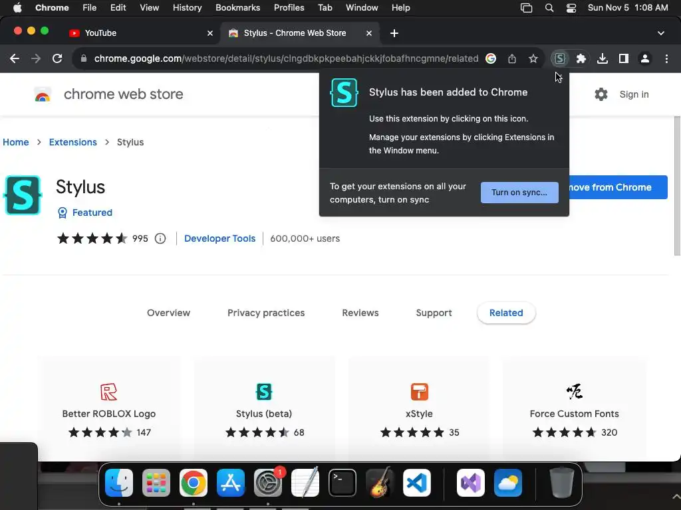
Task: Launch VS Code from the dock
Action: [x=417, y=483]
